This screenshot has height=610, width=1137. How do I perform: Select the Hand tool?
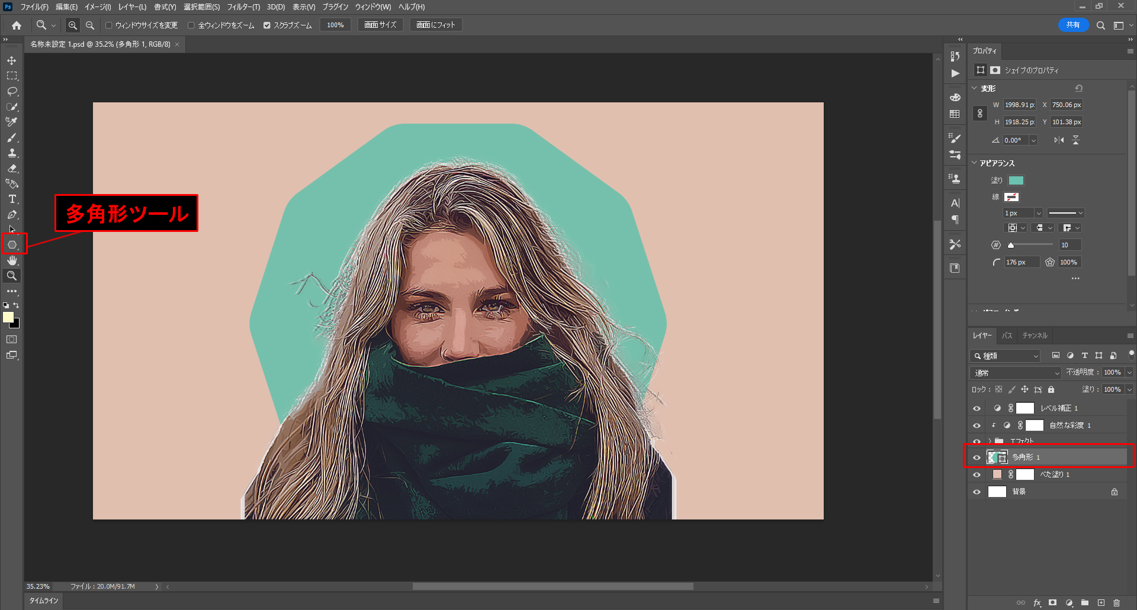12,260
